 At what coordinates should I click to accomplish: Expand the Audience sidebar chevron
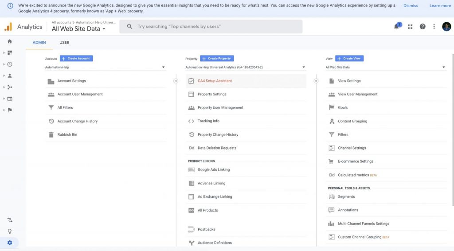pyautogui.click(x=4, y=75)
